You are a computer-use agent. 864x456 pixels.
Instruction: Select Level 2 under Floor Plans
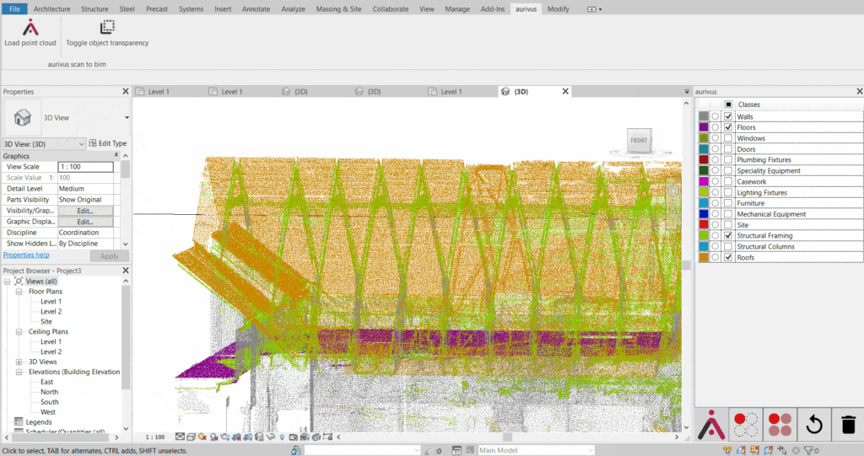coord(51,311)
